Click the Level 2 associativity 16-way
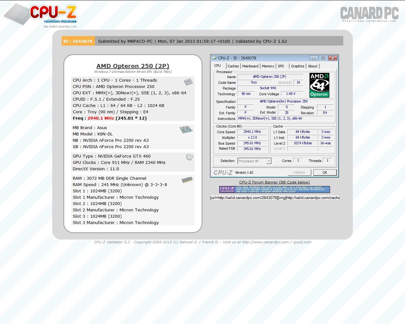 pos(326,143)
